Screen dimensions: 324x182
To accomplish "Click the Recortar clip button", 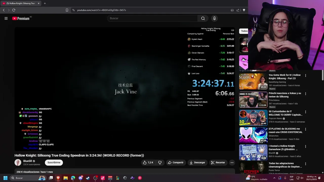I will 218,163.
